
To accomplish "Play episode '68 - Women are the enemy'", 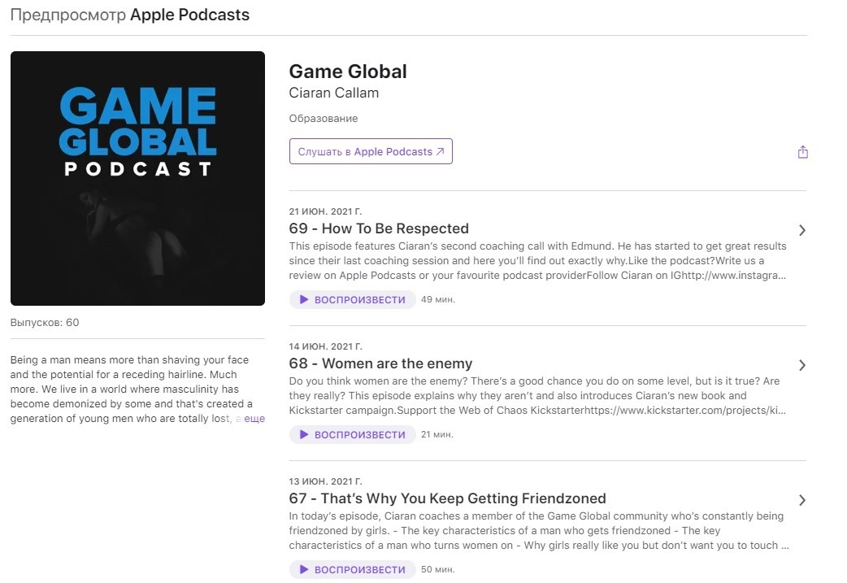I will (x=352, y=434).
